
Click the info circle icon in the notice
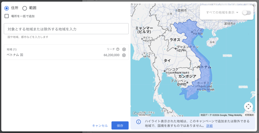(138, 122)
